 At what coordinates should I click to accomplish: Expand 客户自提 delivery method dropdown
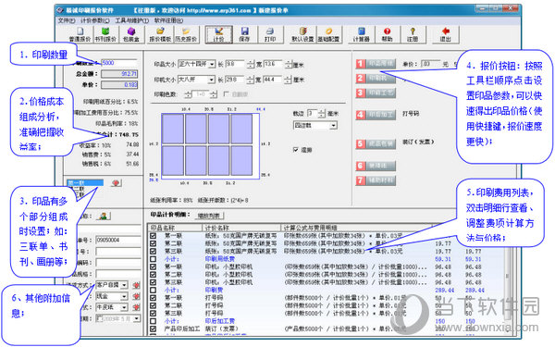(x=124, y=285)
